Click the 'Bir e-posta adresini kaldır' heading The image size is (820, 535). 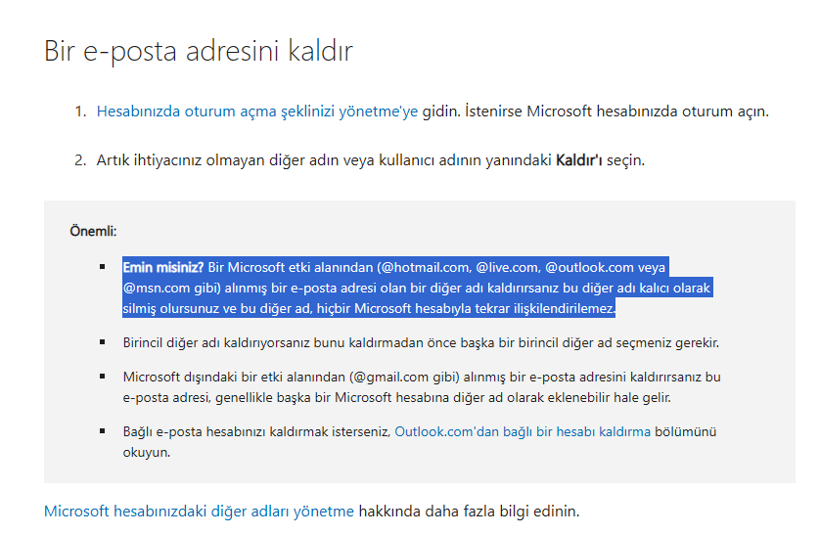coord(199,51)
